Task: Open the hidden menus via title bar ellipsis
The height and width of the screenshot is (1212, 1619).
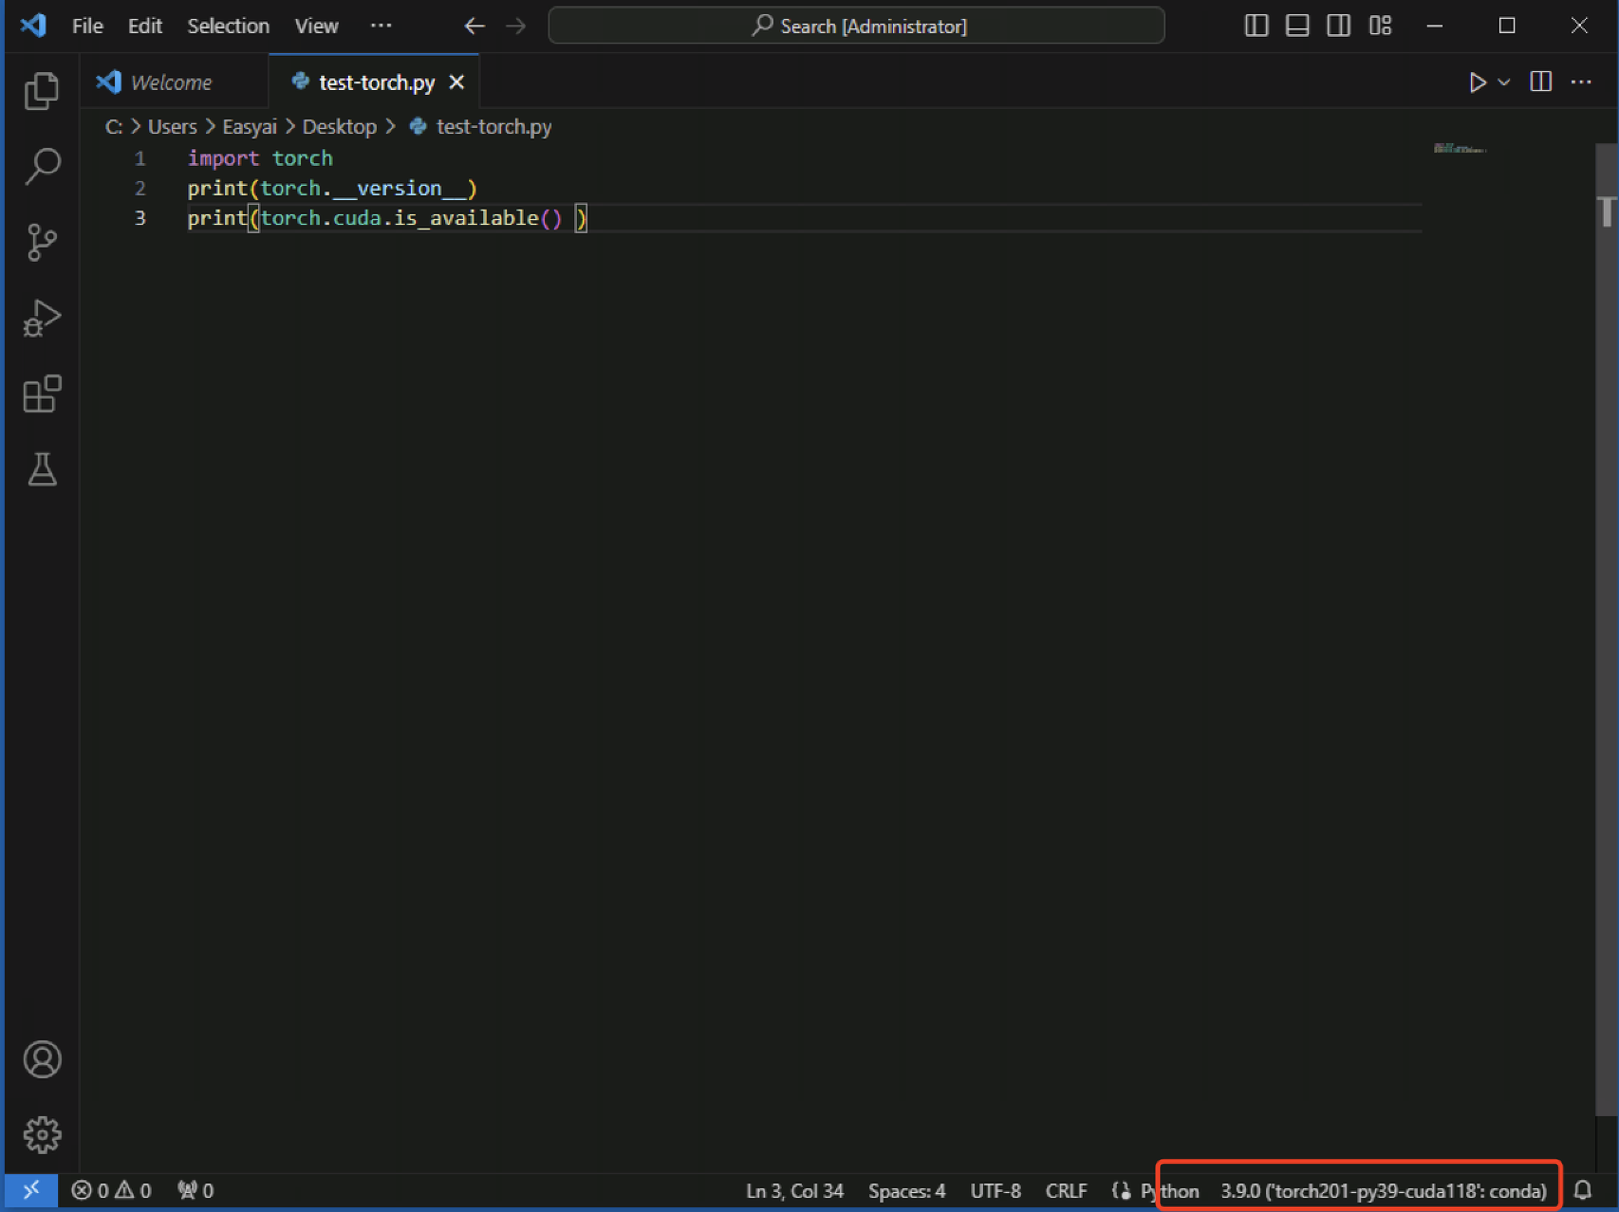Action: (x=381, y=25)
